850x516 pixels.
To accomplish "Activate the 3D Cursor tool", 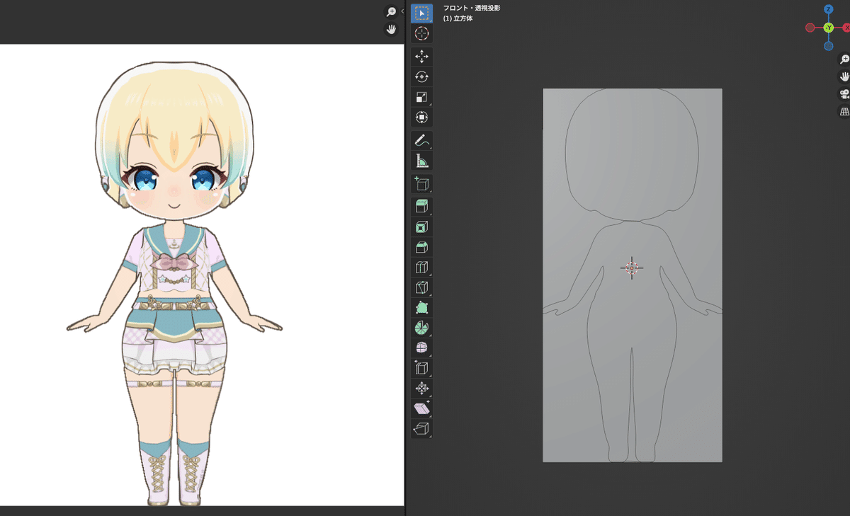I will (421, 33).
